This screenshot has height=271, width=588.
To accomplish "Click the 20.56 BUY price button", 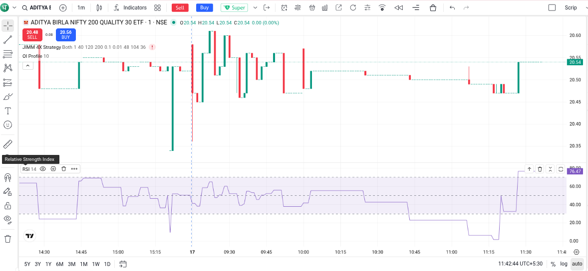I will (65, 35).
